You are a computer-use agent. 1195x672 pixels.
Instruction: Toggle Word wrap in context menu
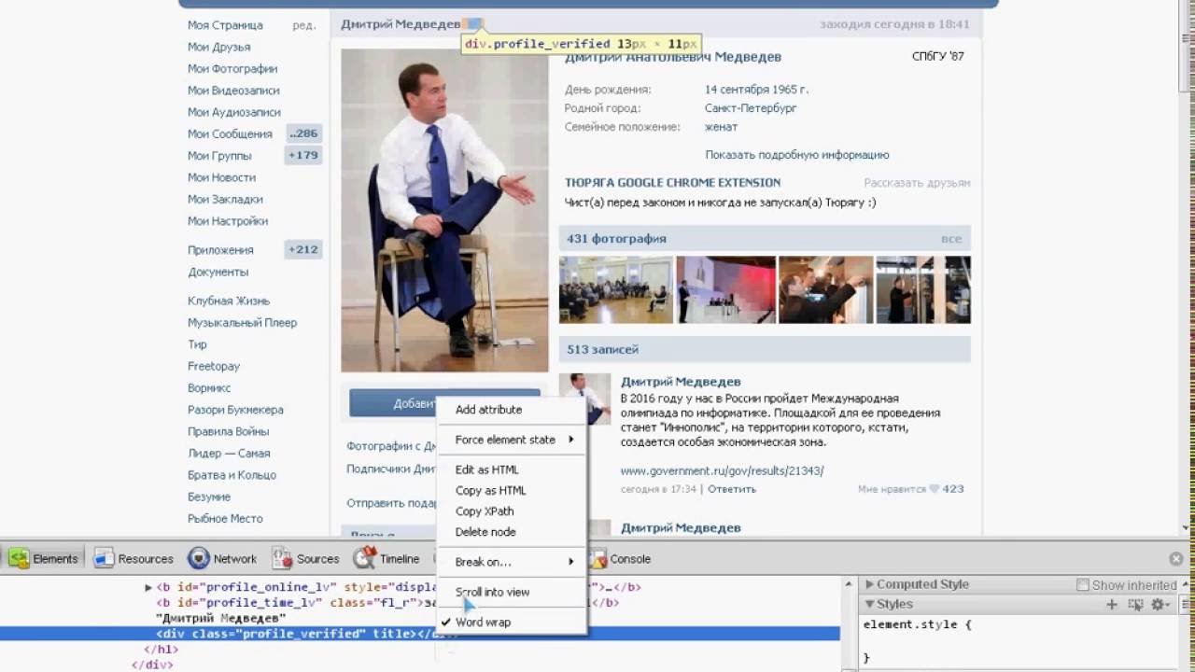click(x=483, y=622)
